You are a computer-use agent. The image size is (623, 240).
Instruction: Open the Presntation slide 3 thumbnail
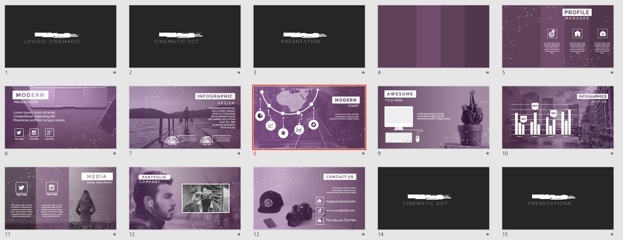(x=309, y=36)
